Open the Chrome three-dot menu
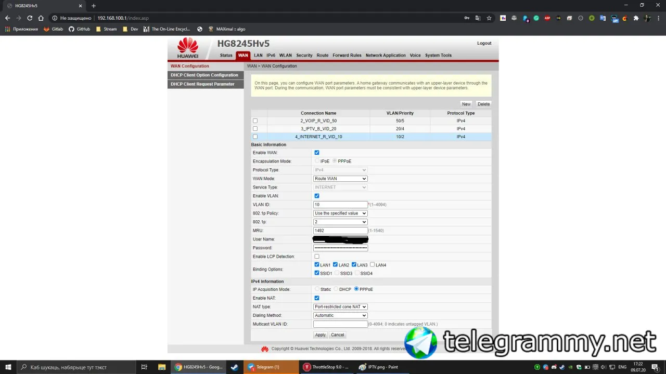 tap(658, 18)
